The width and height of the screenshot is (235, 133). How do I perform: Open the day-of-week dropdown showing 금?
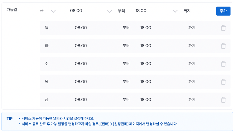coord(48,11)
